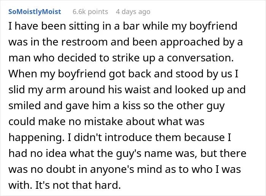
Task: Click the word 'boyfriend' in the first line
Action: pos(213,26)
